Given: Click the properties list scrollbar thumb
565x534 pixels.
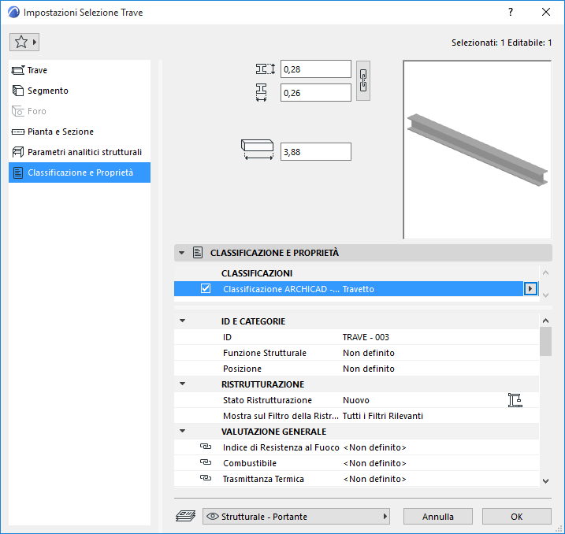Looking at the screenshot, I should point(545,342).
